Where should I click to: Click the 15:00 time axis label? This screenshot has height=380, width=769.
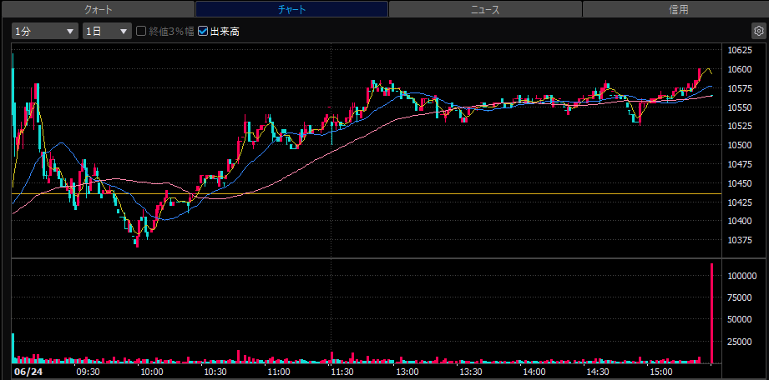[x=660, y=372]
